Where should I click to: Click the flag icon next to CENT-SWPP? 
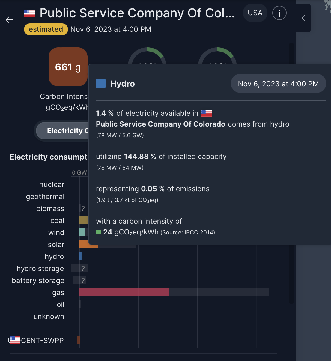tap(14, 340)
